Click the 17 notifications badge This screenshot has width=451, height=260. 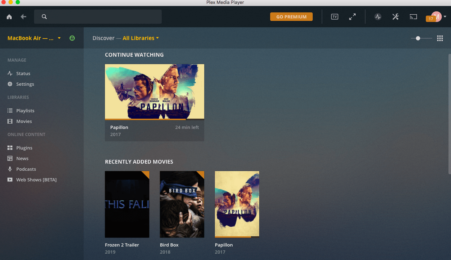tap(431, 19)
